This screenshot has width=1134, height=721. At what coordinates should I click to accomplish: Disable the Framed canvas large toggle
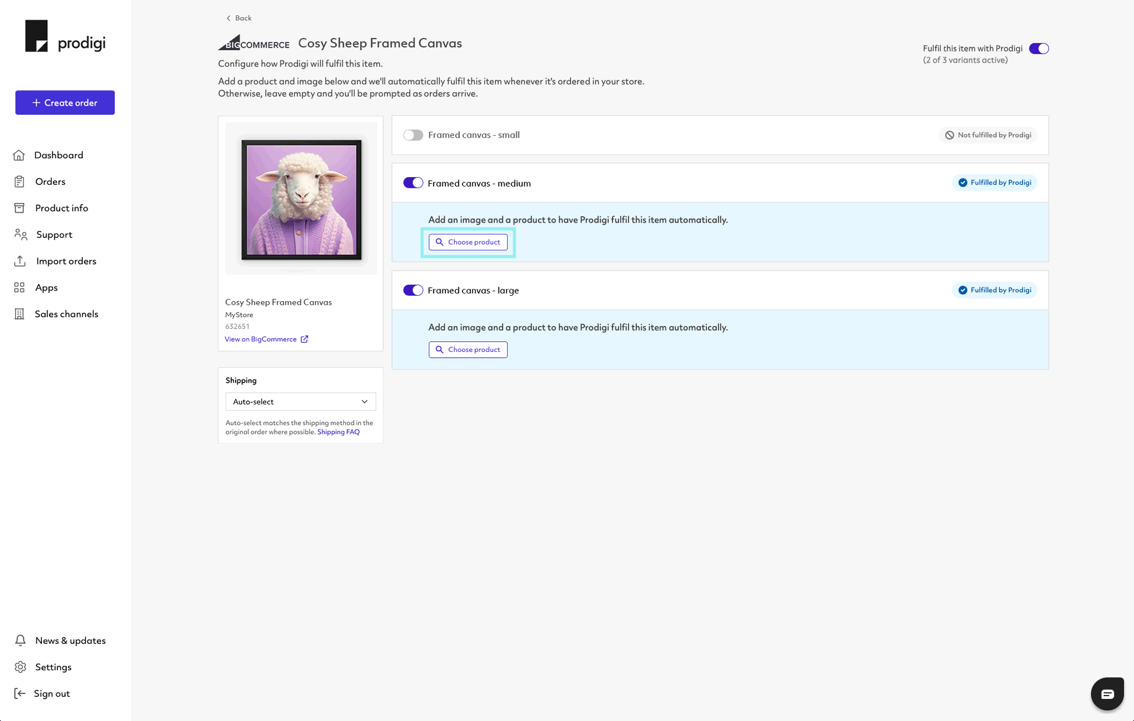point(413,289)
